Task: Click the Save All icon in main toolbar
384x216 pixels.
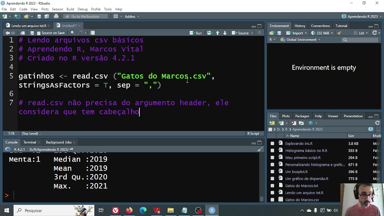Action: click(46, 16)
